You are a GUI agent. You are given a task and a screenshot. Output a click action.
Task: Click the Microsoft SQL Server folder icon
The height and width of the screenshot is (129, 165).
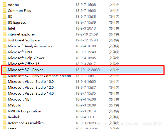click(4, 70)
